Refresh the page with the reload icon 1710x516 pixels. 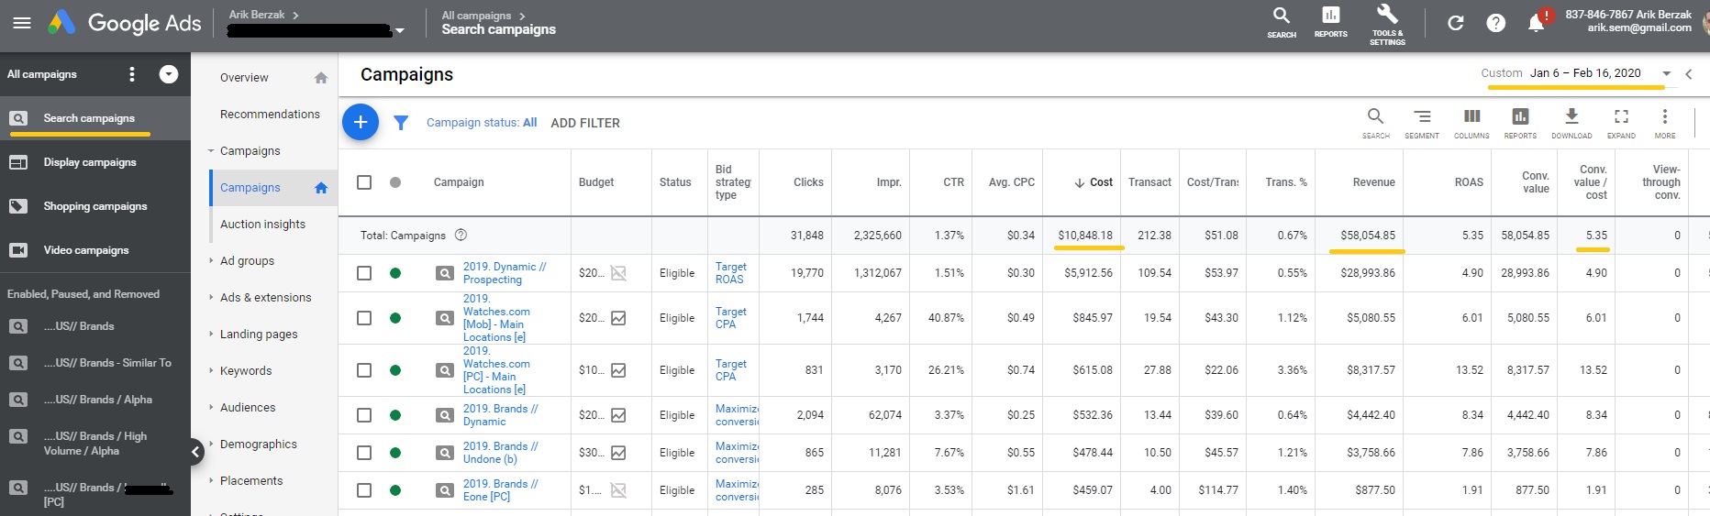(1456, 23)
